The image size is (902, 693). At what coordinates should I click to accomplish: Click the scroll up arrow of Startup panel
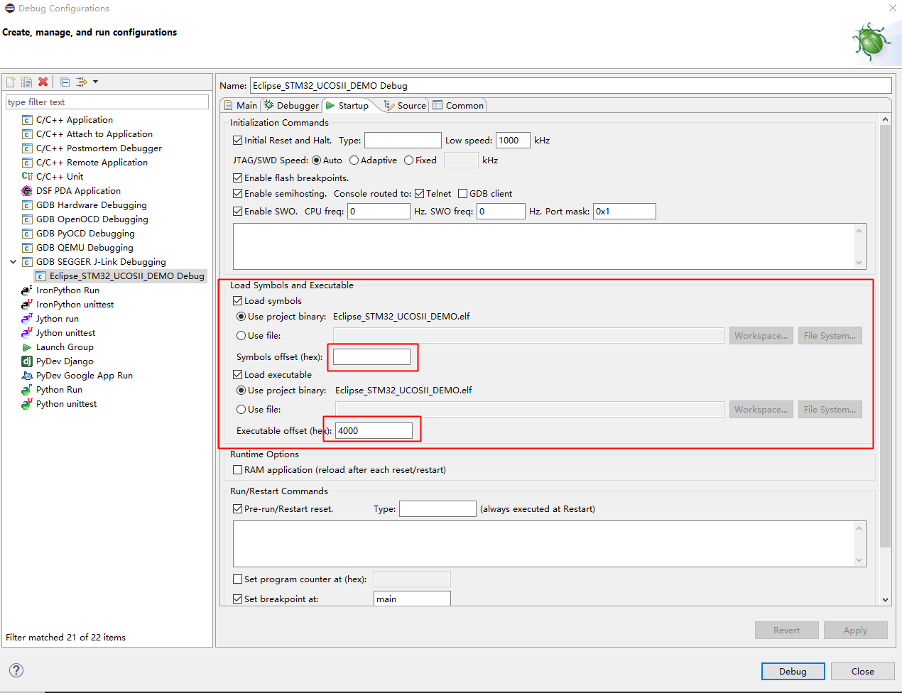885,119
